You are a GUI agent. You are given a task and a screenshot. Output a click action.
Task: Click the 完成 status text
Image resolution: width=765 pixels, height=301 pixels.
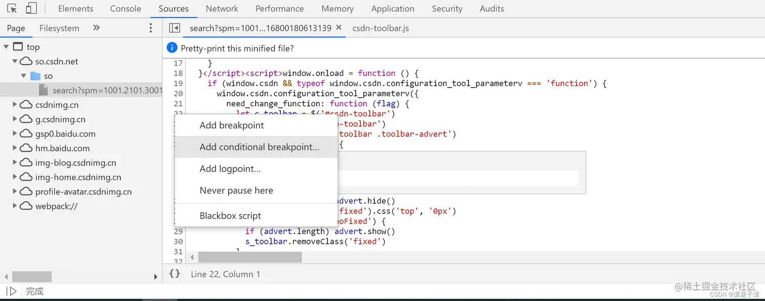[34, 291]
